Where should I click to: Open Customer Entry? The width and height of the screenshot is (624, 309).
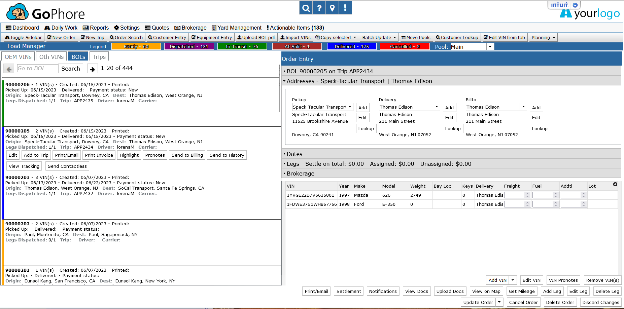point(167,37)
